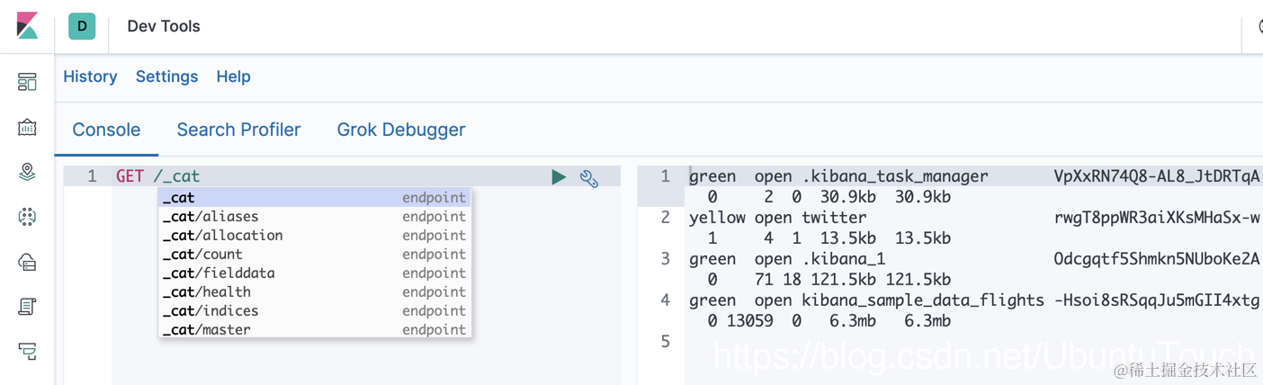Open Canvas from the sidebar

coord(27,127)
